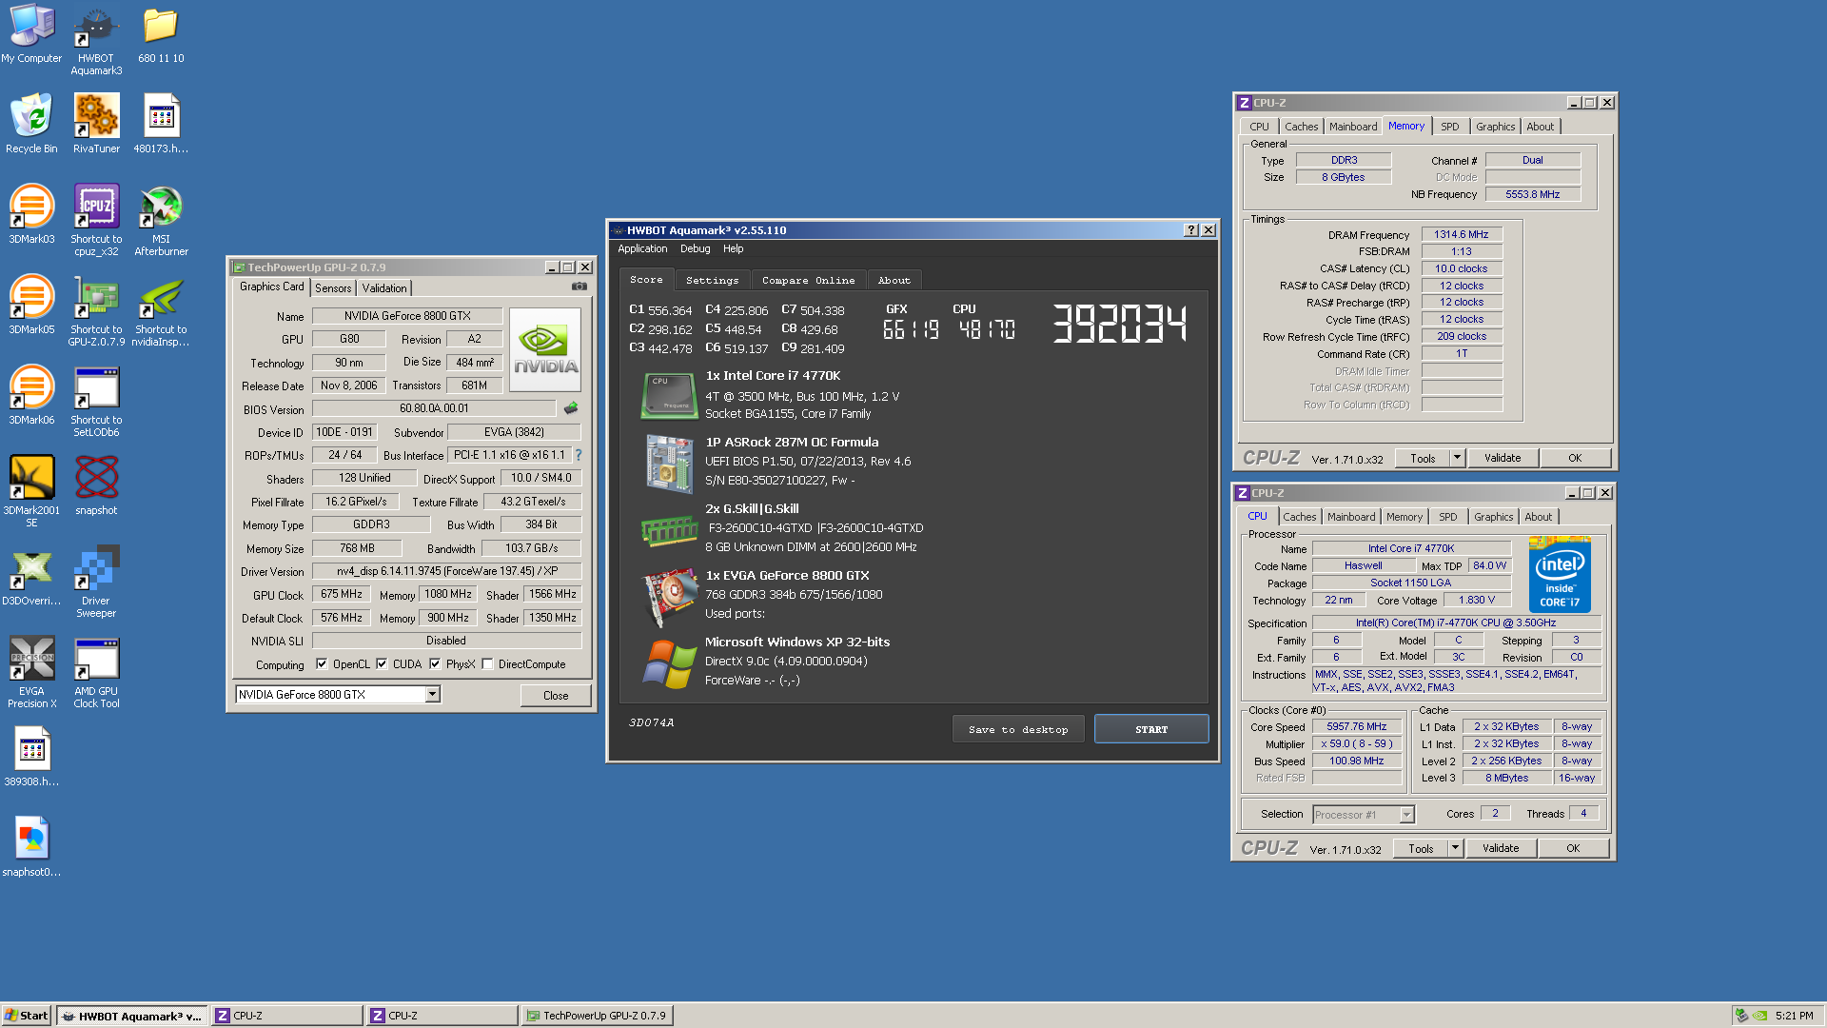
Task: Open nvidiaInspector desktop shortcut
Action: 161,310
